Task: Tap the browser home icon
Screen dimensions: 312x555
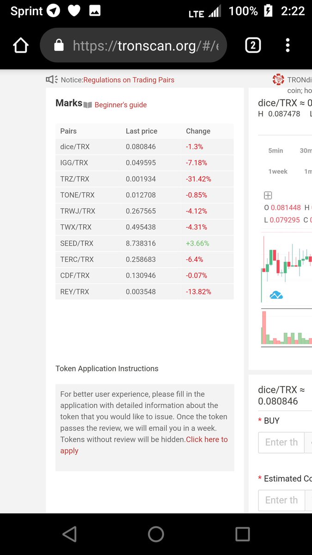Action: (21, 45)
